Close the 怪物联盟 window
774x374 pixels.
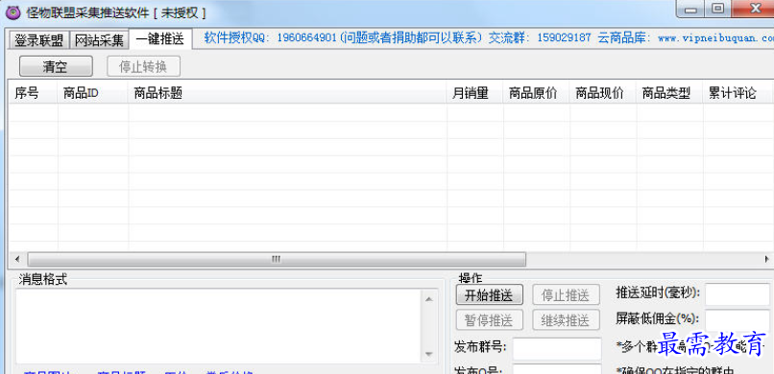click(753, 9)
